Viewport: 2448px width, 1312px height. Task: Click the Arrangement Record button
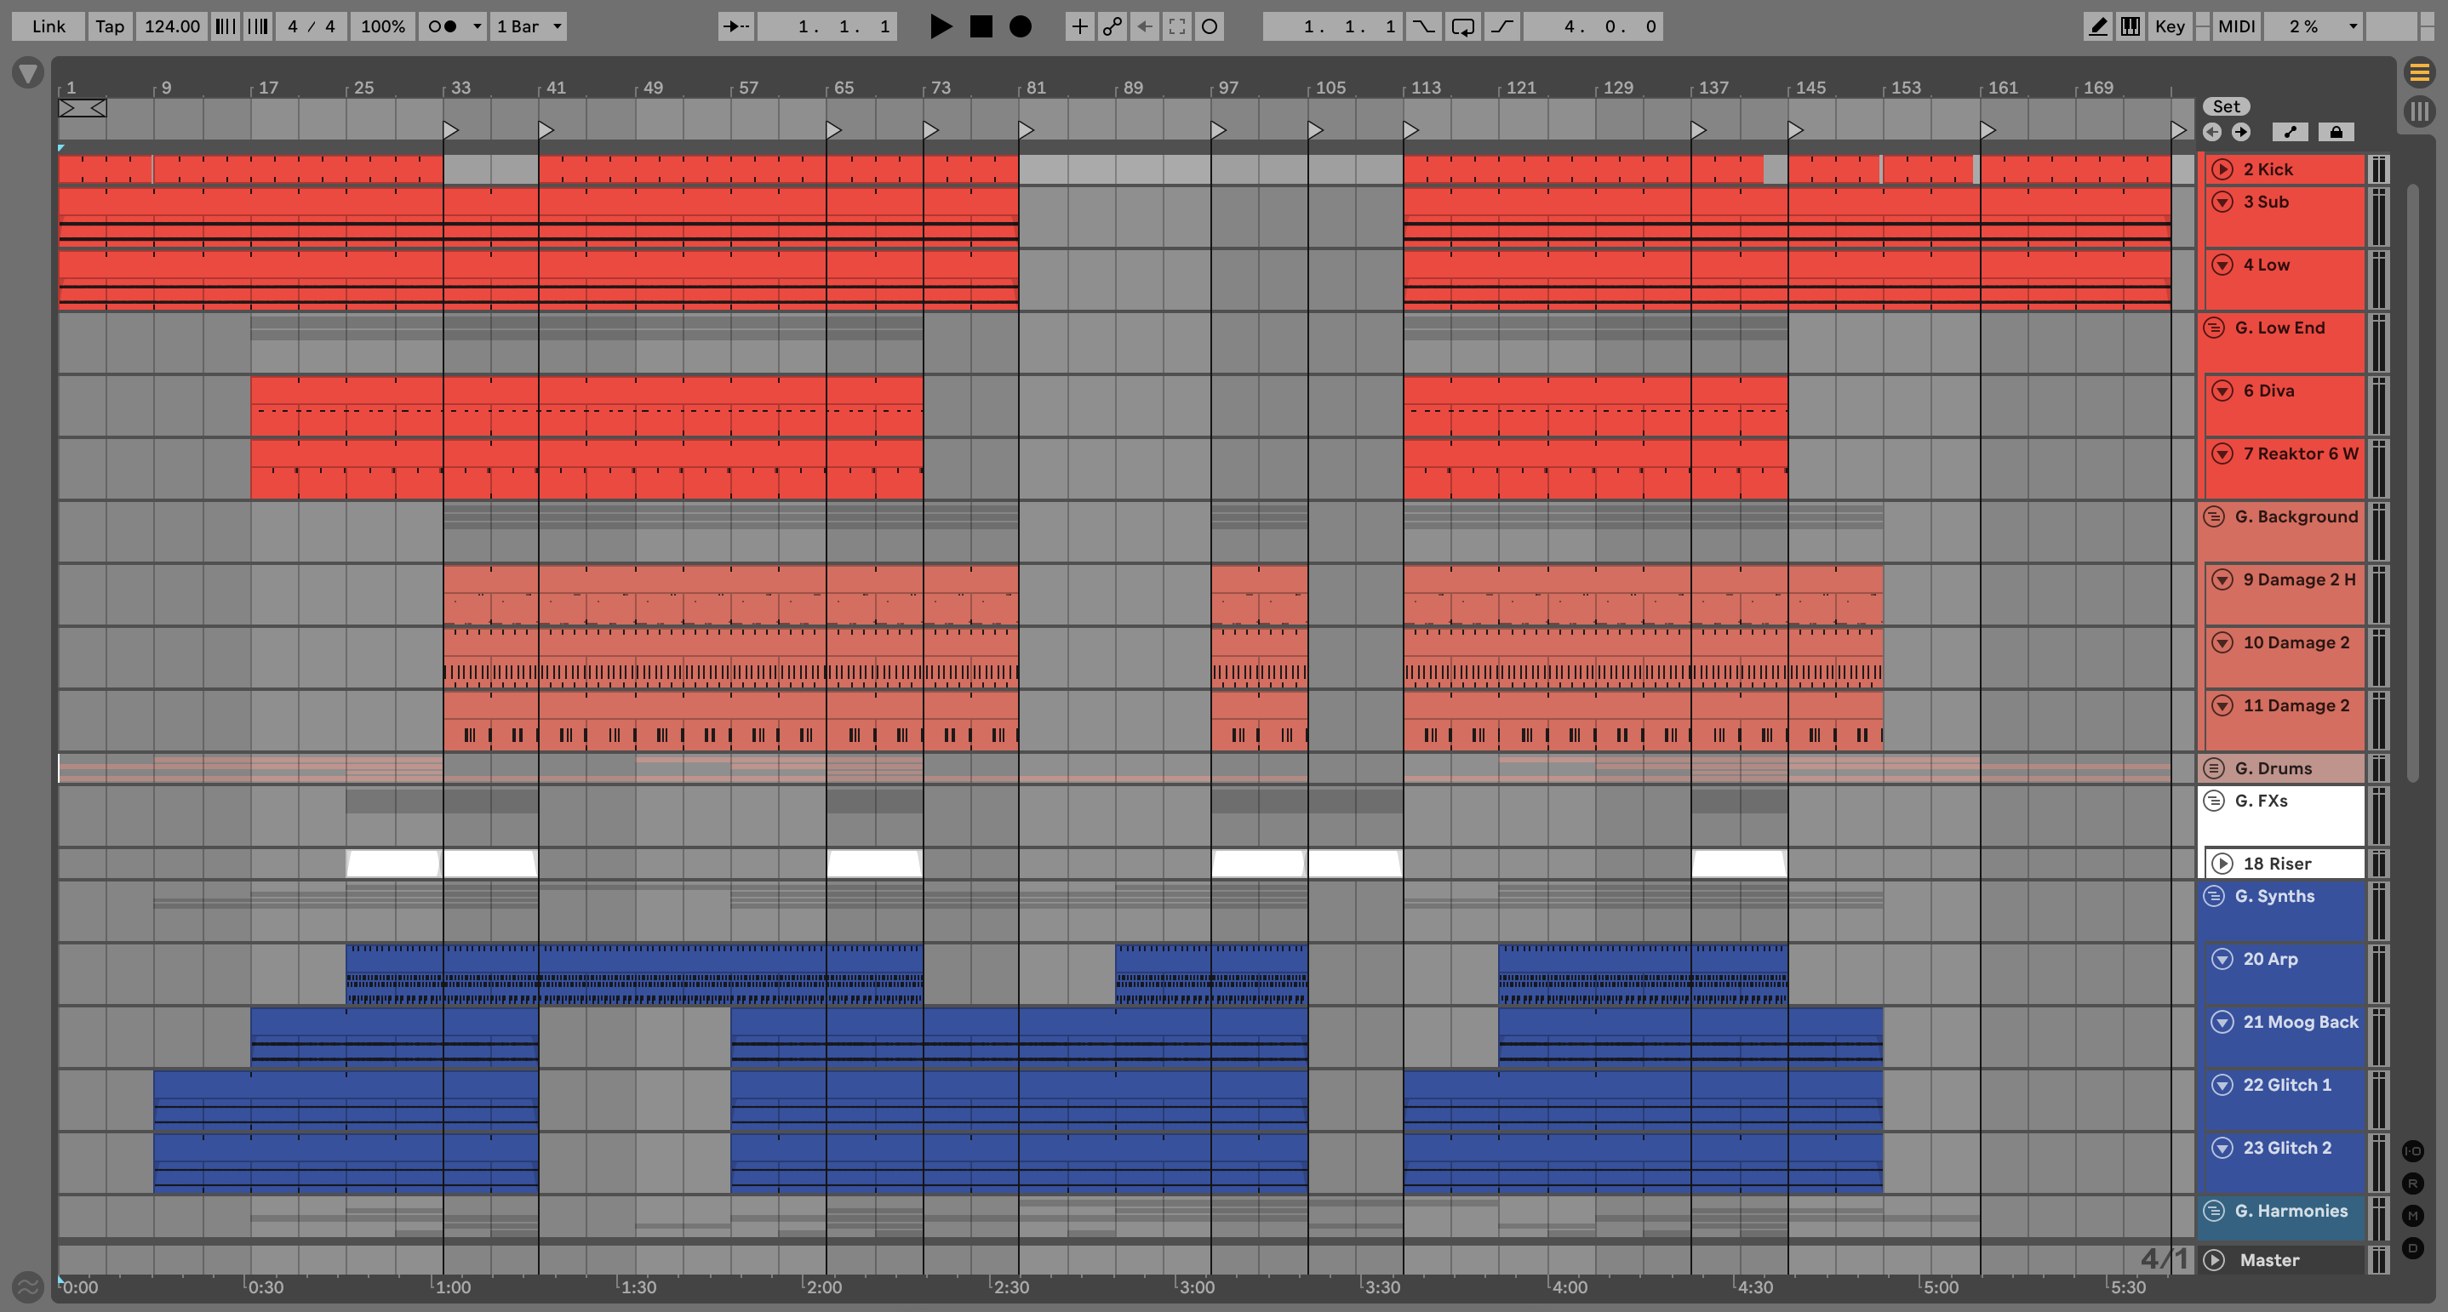1020,26
